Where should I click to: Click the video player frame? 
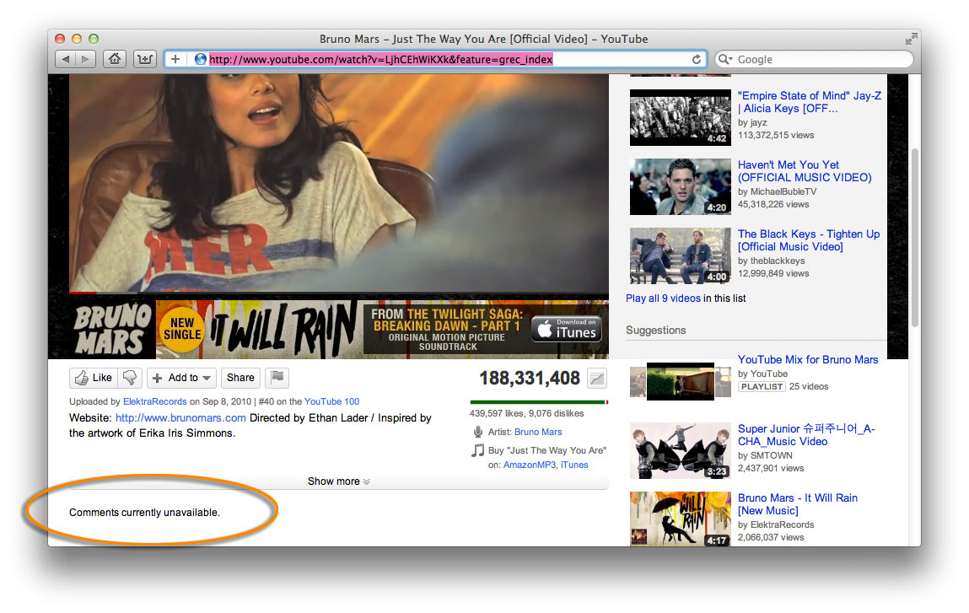339,183
